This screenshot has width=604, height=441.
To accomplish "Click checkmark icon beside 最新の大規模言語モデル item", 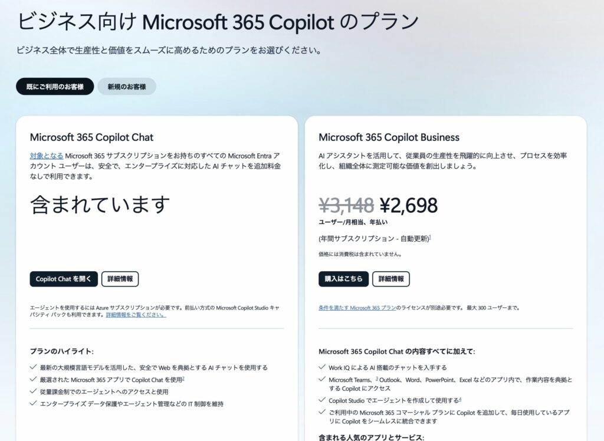I will [x=33, y=367].
